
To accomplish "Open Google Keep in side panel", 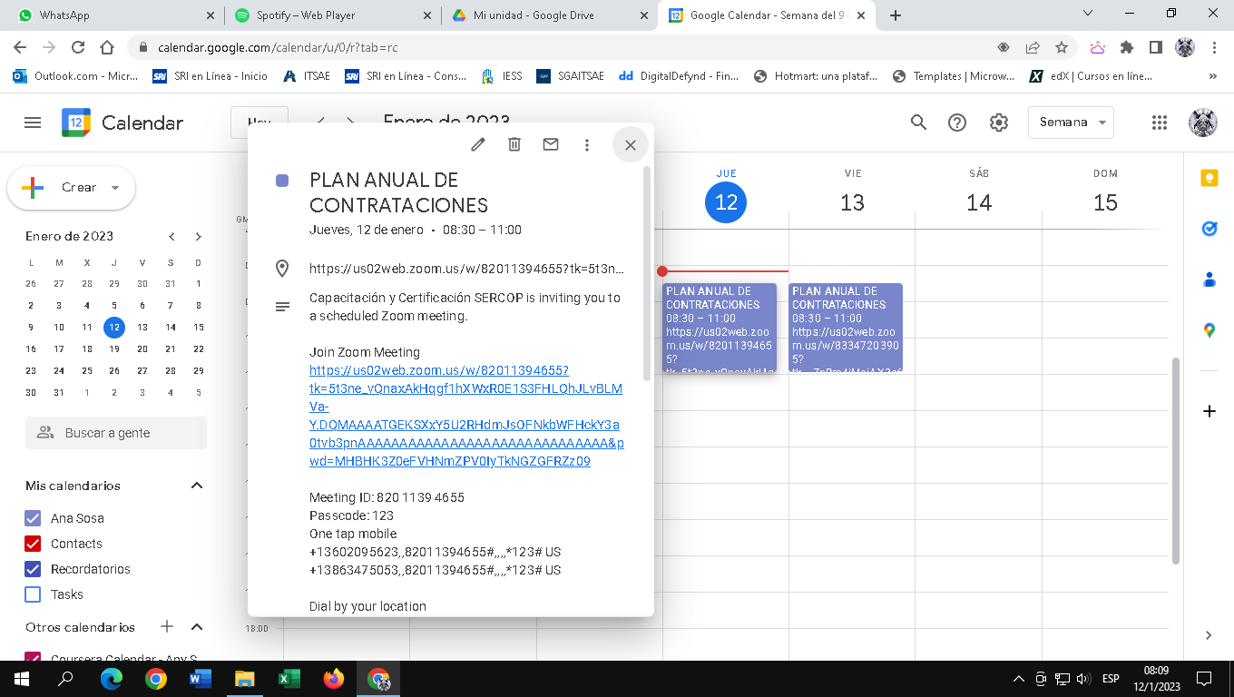I will coord(1209,178).
